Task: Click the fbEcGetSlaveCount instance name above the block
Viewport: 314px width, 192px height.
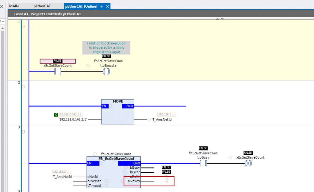Action: click(x=116, y=154)
